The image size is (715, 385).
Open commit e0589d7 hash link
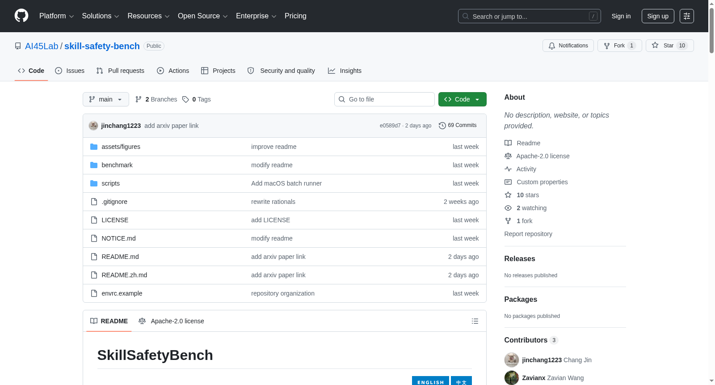[390, 126]
